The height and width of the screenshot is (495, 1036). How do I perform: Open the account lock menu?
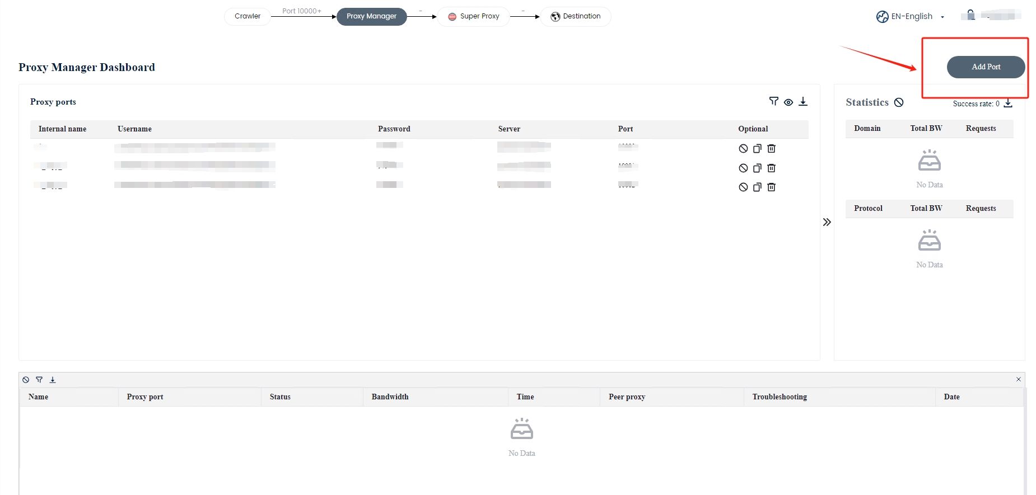[x=971, y=15]
